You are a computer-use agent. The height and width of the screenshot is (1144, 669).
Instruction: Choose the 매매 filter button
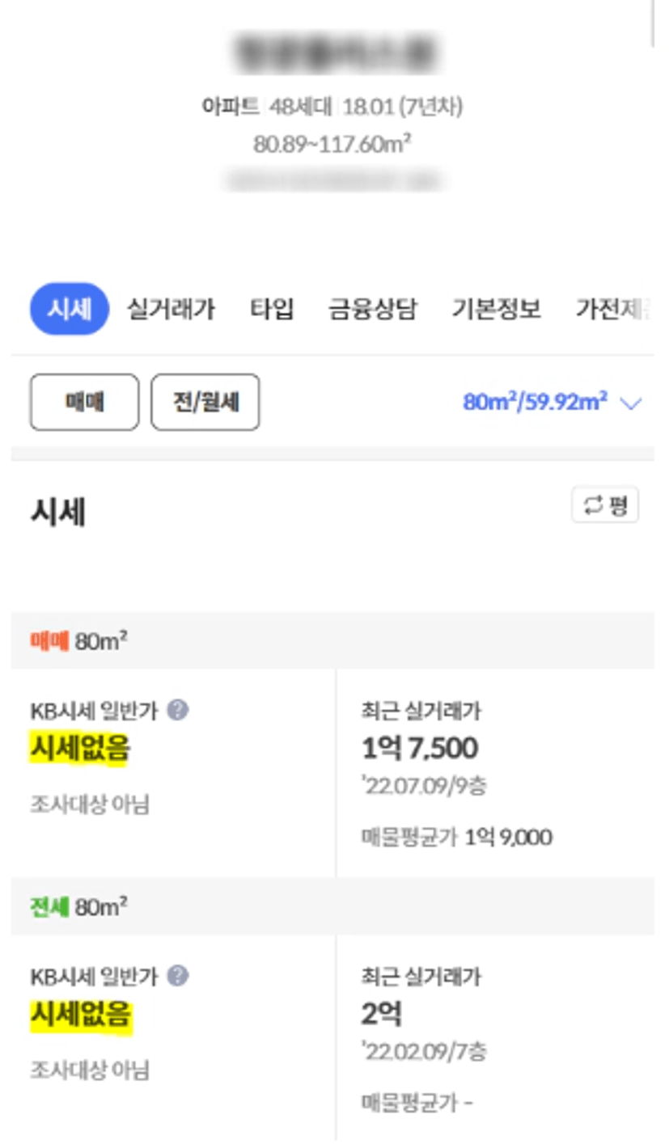click(84, 402)
